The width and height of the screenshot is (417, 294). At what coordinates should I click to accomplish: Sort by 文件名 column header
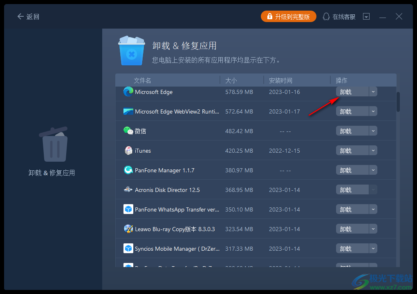point(142,80)
